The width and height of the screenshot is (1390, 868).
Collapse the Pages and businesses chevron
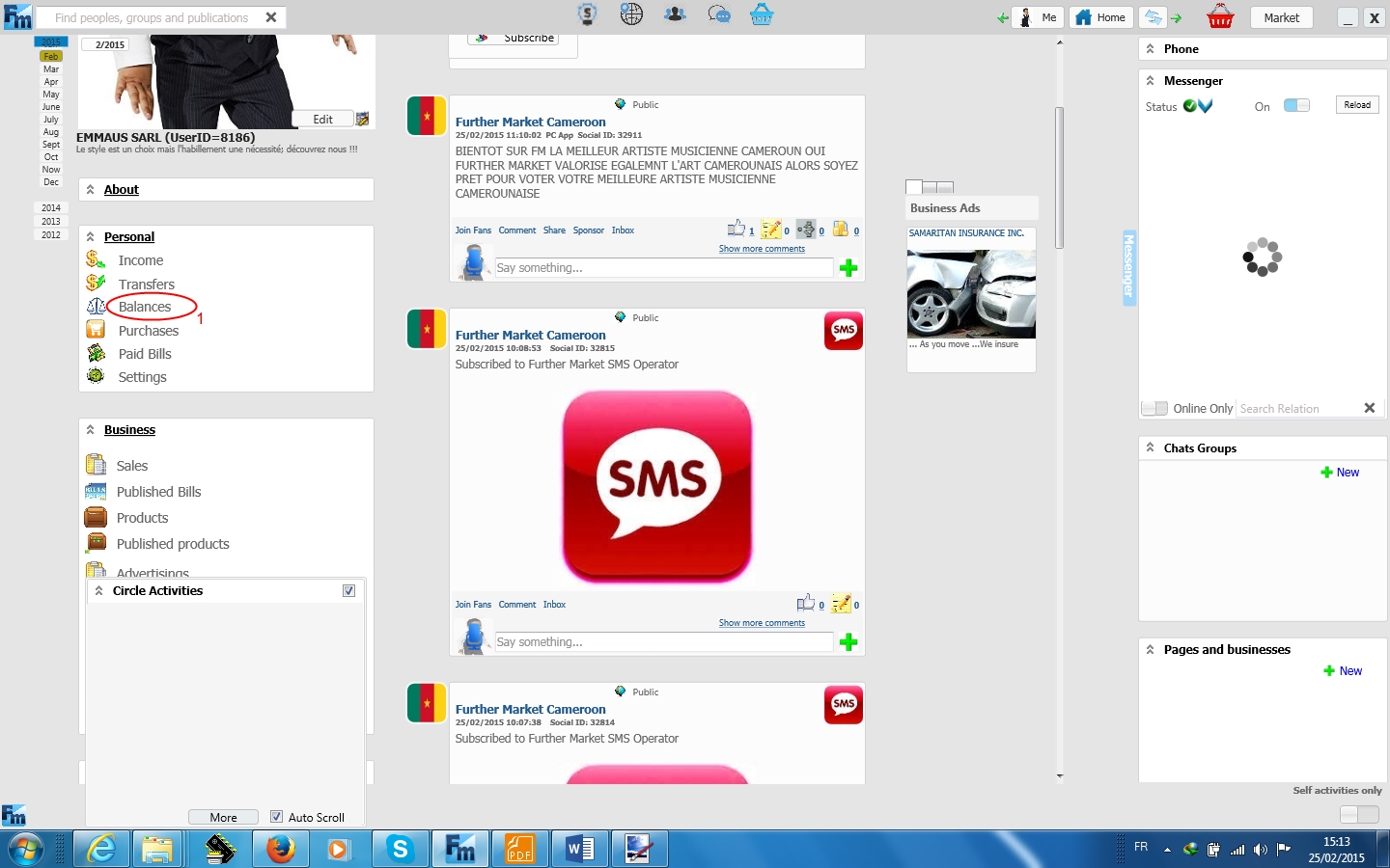[x=1150, y=649]
